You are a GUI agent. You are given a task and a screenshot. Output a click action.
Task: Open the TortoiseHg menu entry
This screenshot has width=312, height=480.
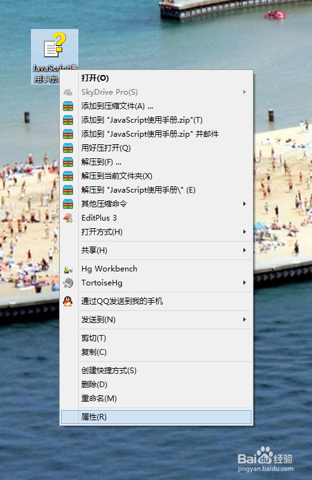[156, 282]
